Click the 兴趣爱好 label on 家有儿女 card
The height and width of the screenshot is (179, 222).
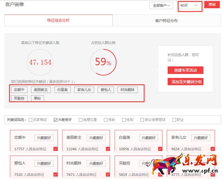point(201,138)
